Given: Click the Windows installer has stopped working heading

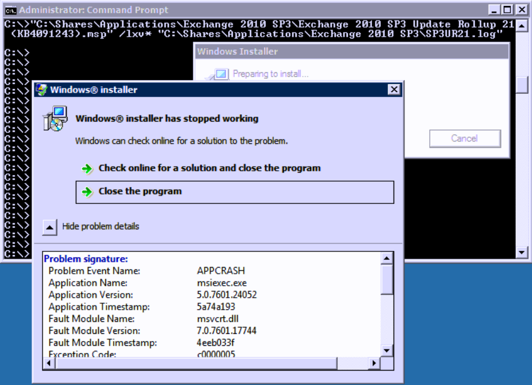Looking at the screenshot, I should [x=167, y=119].
